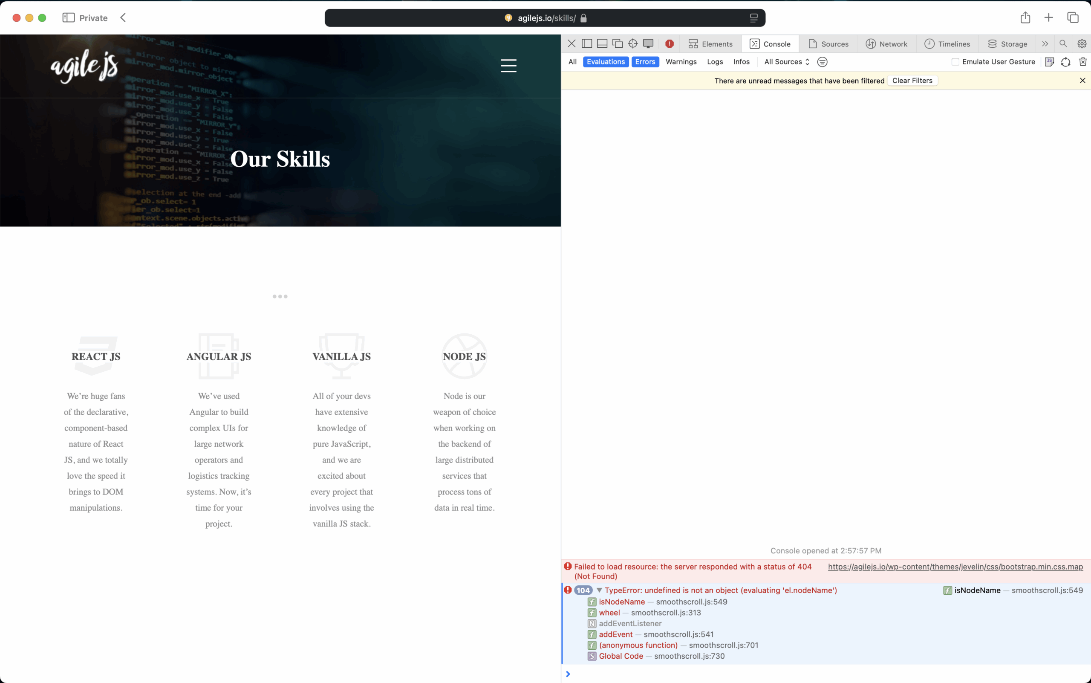Viewport: 1091px width, 683px height.
Task: Collapse the TypeError stack trace
Action: (599, 590)
